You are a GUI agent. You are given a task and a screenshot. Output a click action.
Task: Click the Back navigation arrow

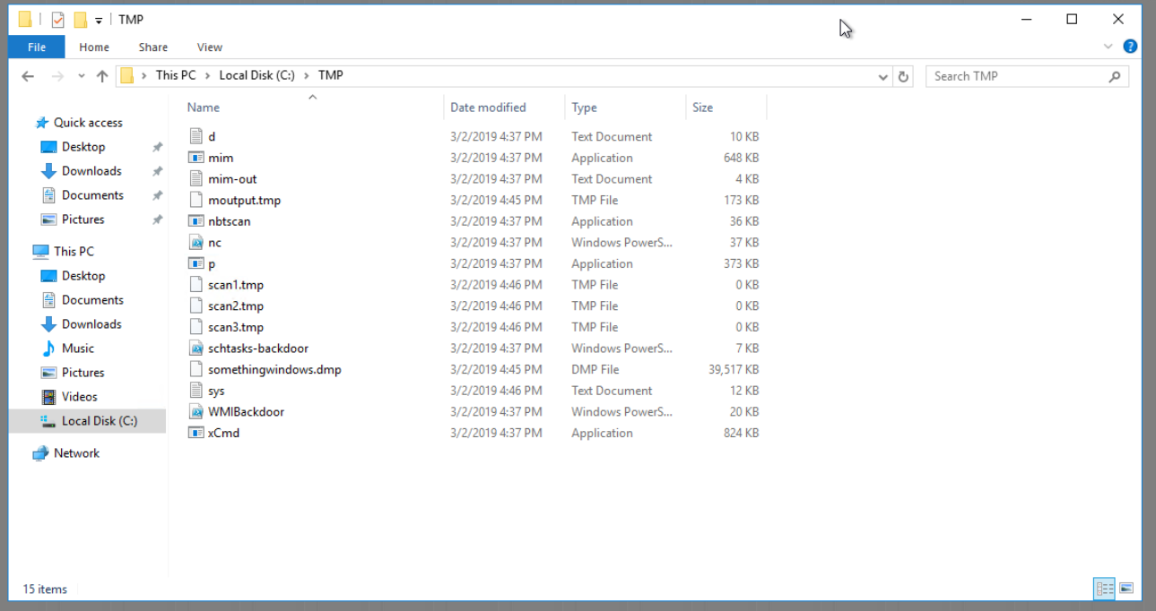click(28, 76)
